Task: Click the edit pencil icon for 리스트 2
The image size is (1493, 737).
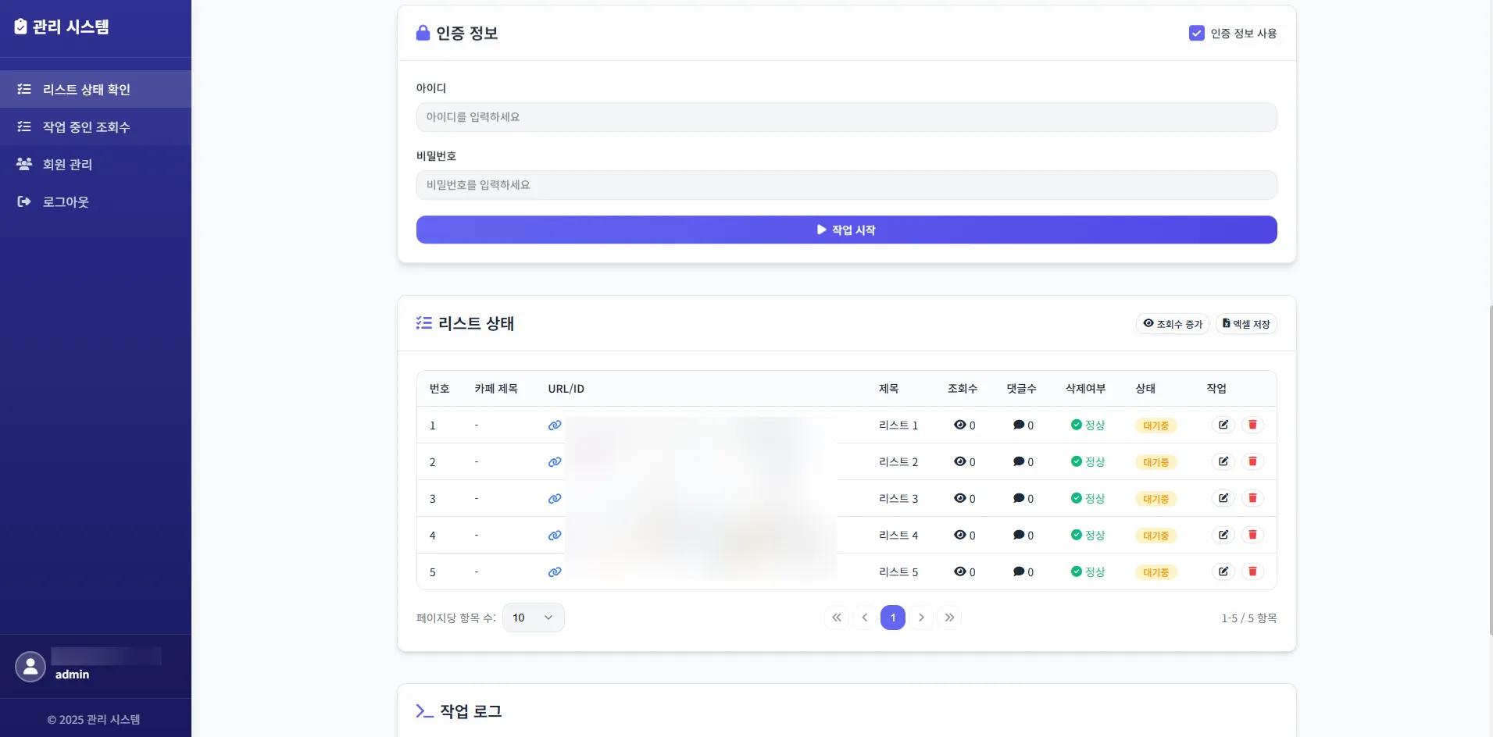Action: click(1223, 461)
